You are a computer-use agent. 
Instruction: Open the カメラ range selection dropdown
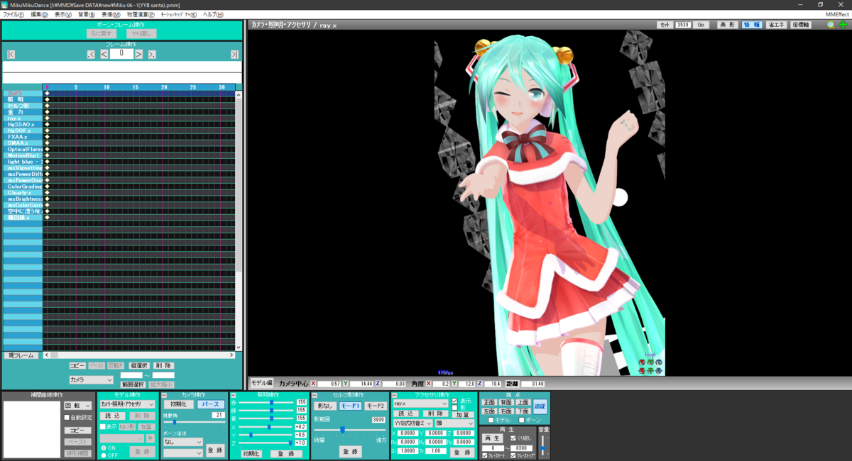click(91, 380)
